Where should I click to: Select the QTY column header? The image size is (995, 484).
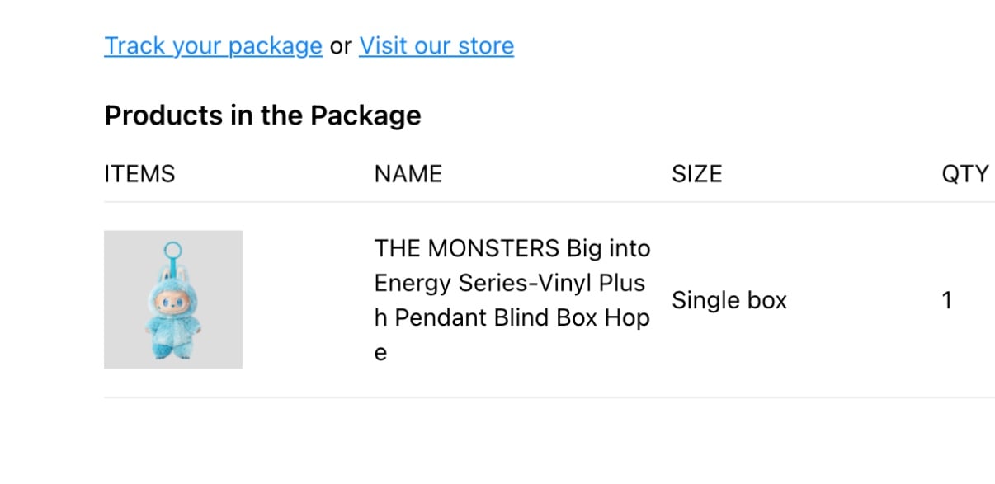(x=965, y=174)
